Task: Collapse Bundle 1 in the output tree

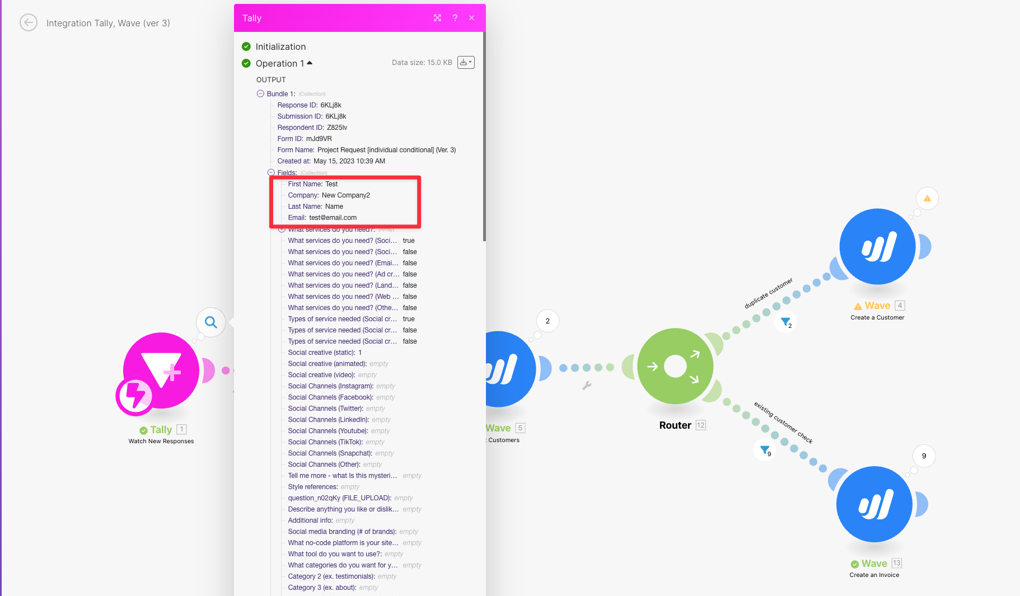Action: pyautogui.click(x=260, y=94)
